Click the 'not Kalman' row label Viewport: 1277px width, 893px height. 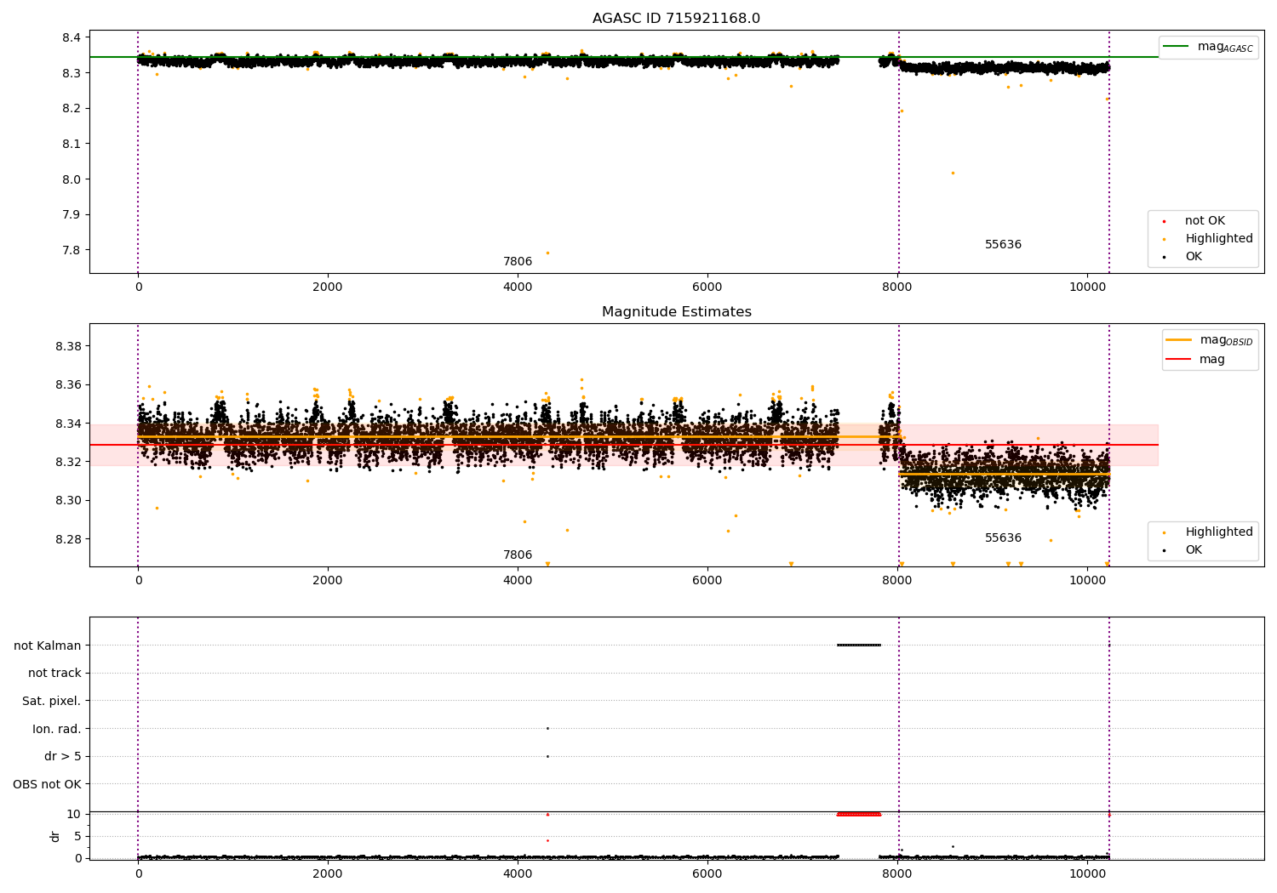click(48, 646)
